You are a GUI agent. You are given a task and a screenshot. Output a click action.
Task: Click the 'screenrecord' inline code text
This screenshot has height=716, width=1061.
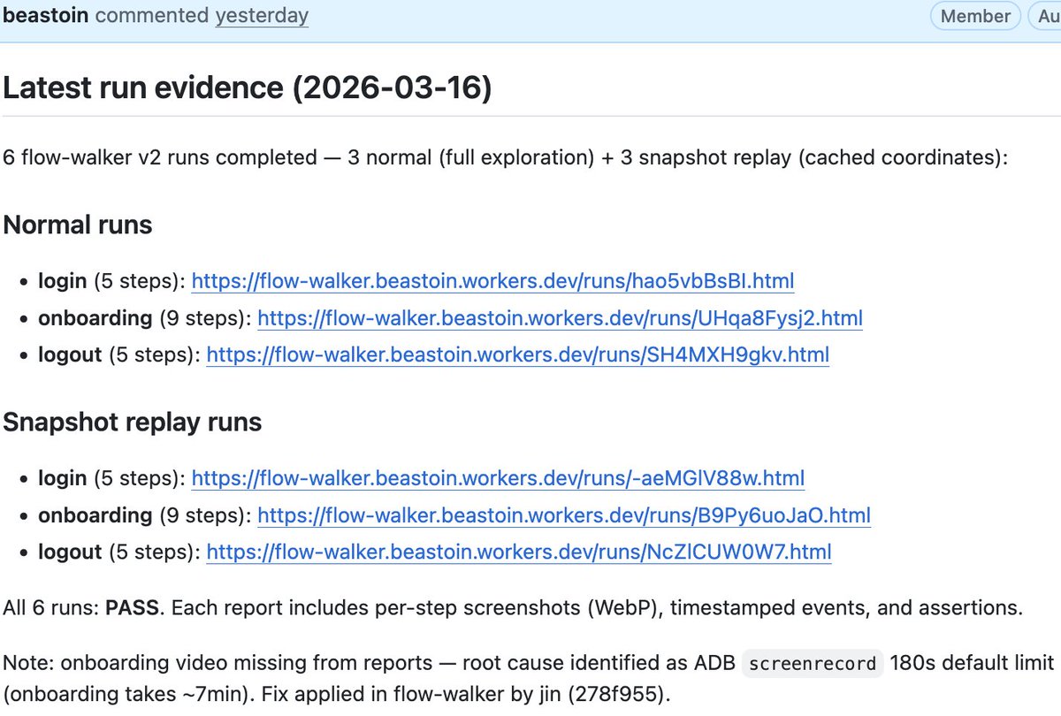coord(812,663)
